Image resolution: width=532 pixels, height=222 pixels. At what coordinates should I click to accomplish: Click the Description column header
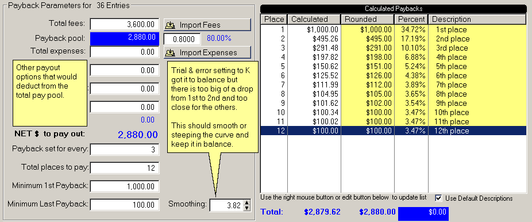(477, 20)
